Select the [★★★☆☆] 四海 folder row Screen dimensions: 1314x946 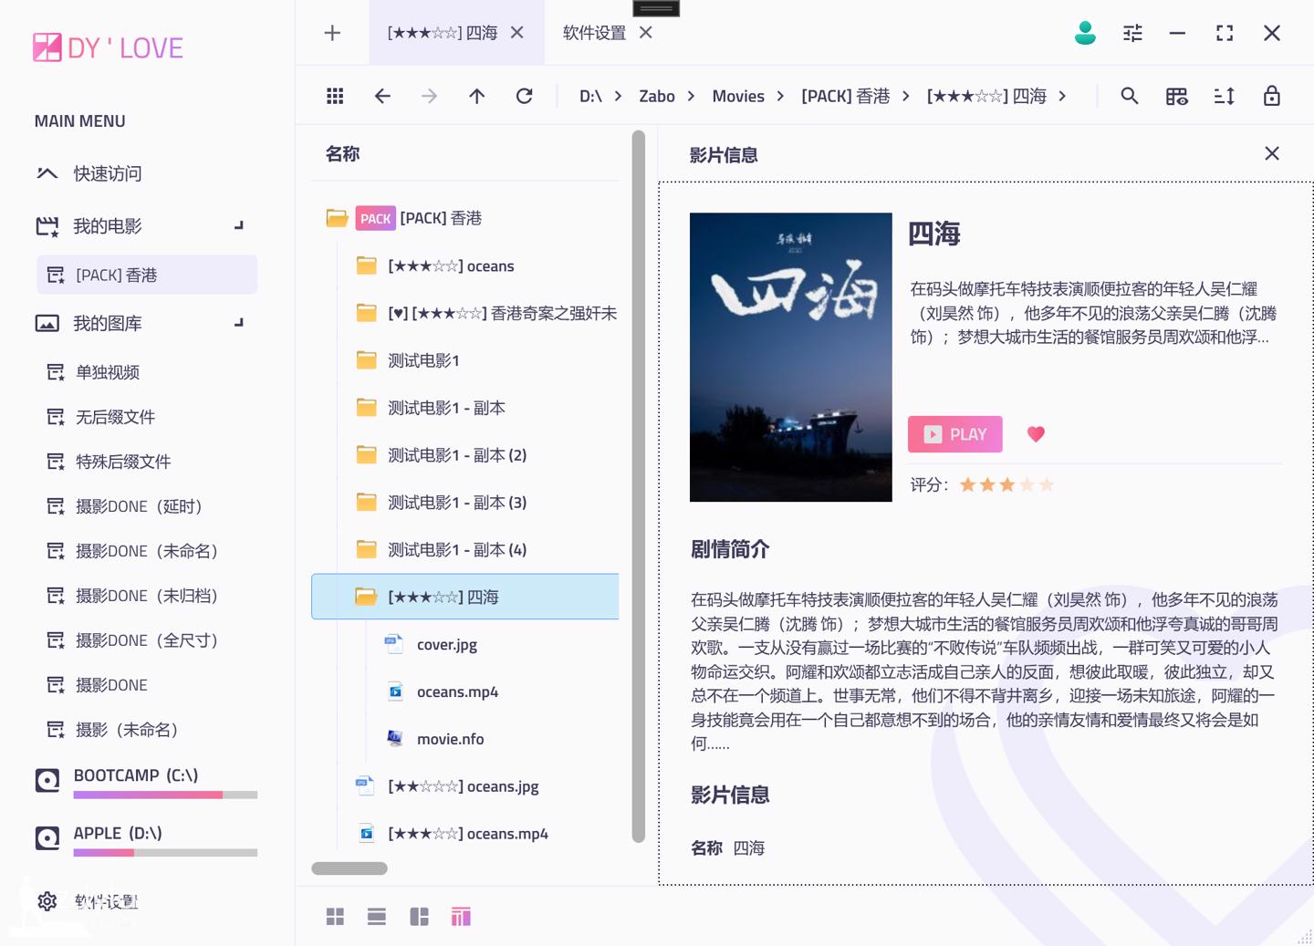tap(465, 597)
